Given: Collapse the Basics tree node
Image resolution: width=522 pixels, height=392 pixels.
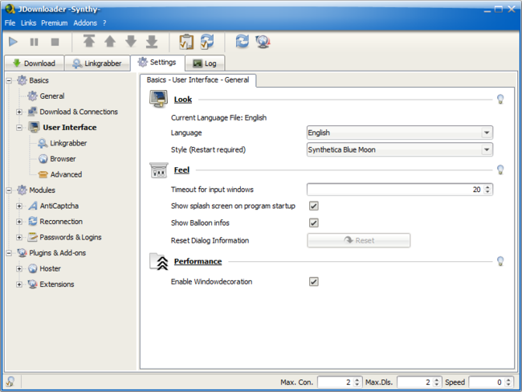Looking at the screenshot, I should coord(9,80).
